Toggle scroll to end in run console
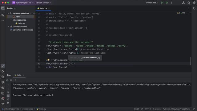This screenshot has height=111, width=197. click(8, 96)
